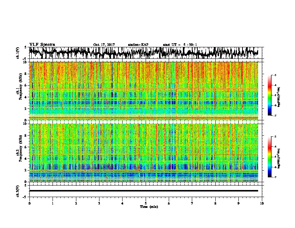Click the time axis tick label '7'
This screenshot has height=228, width=295.
pyautogui.click(x=192, y=203)
